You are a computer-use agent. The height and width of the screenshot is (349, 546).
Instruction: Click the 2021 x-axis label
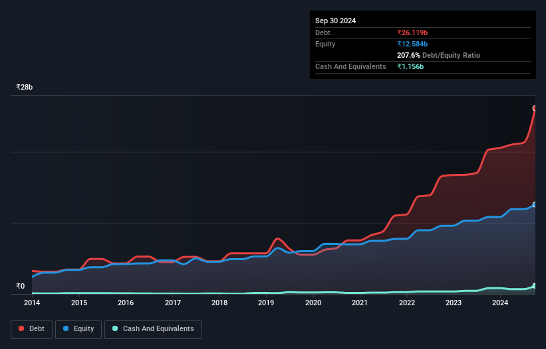(360, 303)
